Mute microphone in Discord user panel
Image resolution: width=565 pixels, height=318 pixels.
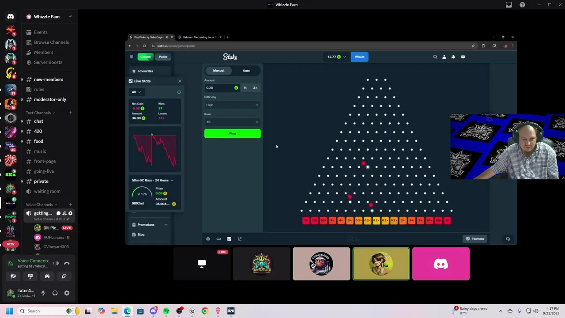pos(43,293)
